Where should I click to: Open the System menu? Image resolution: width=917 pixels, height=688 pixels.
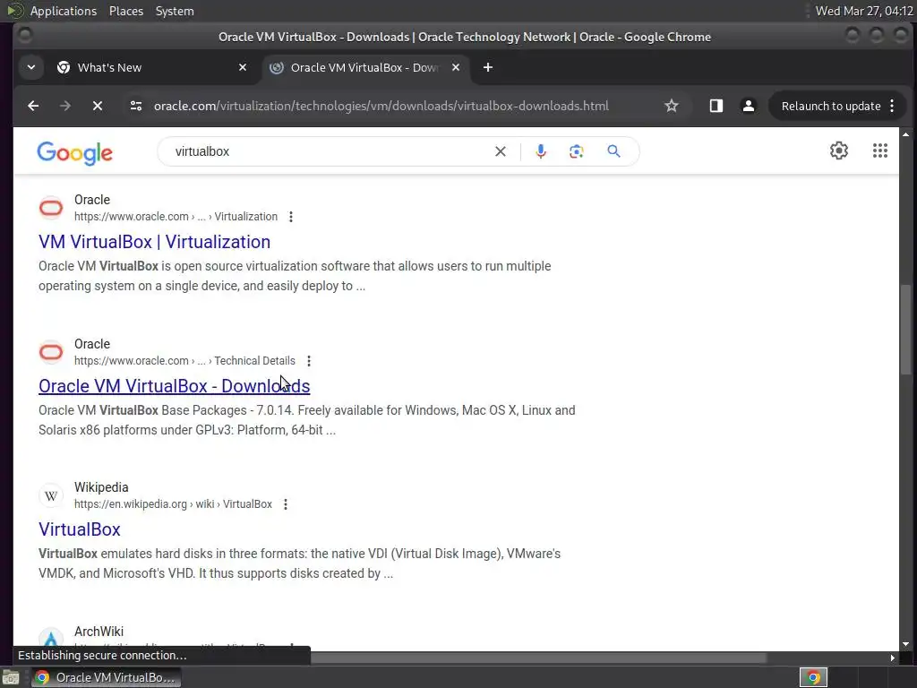point(175,11)
